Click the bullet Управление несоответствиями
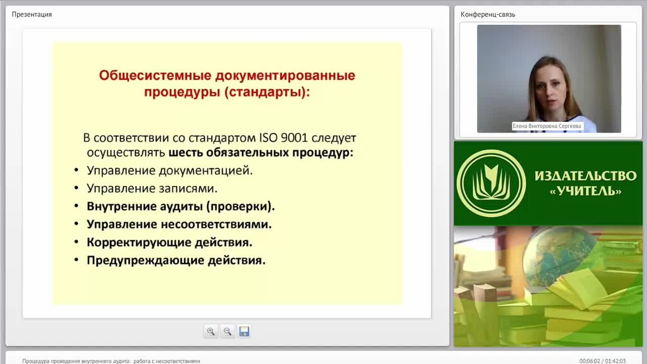Screen dimensions: 647x364 tap(179, 224)
